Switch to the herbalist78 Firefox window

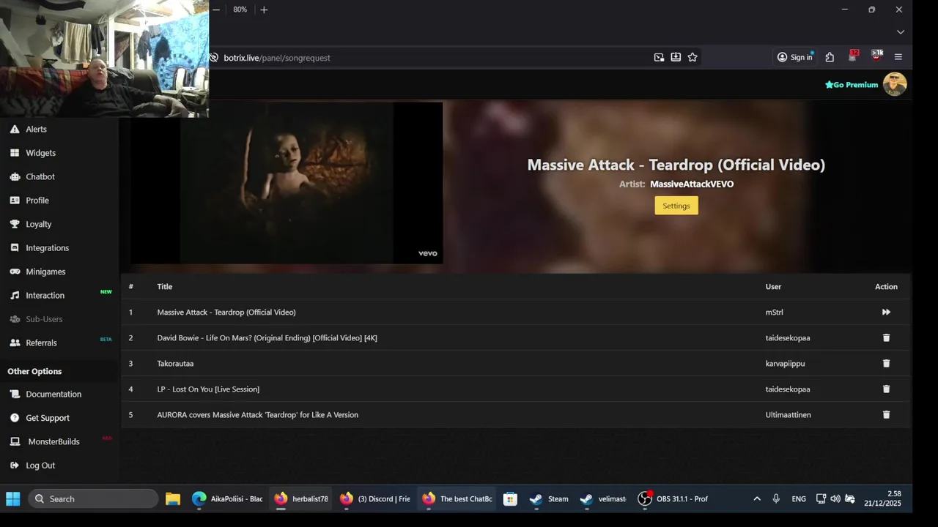(x=301, y=499)
